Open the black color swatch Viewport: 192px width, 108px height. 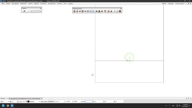(28, 101)
